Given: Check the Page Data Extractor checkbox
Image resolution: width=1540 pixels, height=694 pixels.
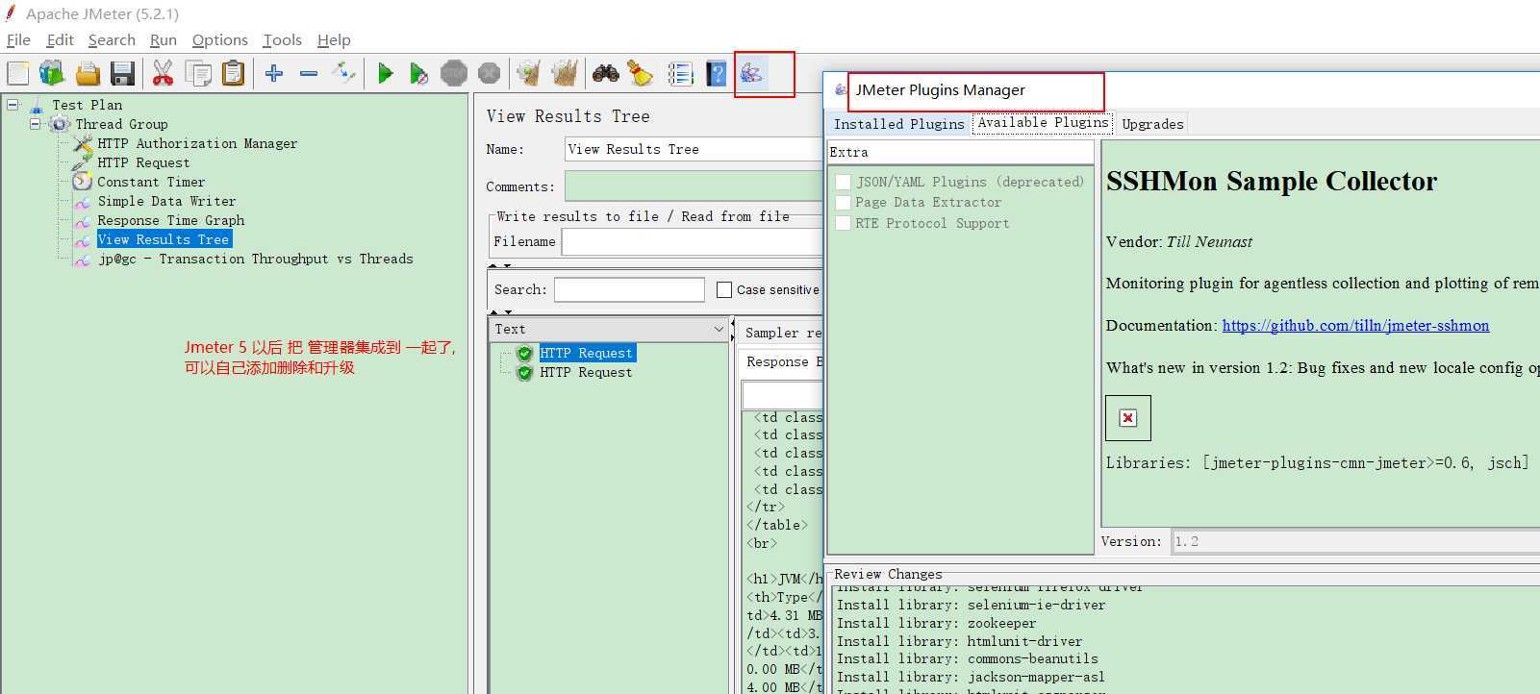Looking at the screenshot, I should click(x=844, y=203).
